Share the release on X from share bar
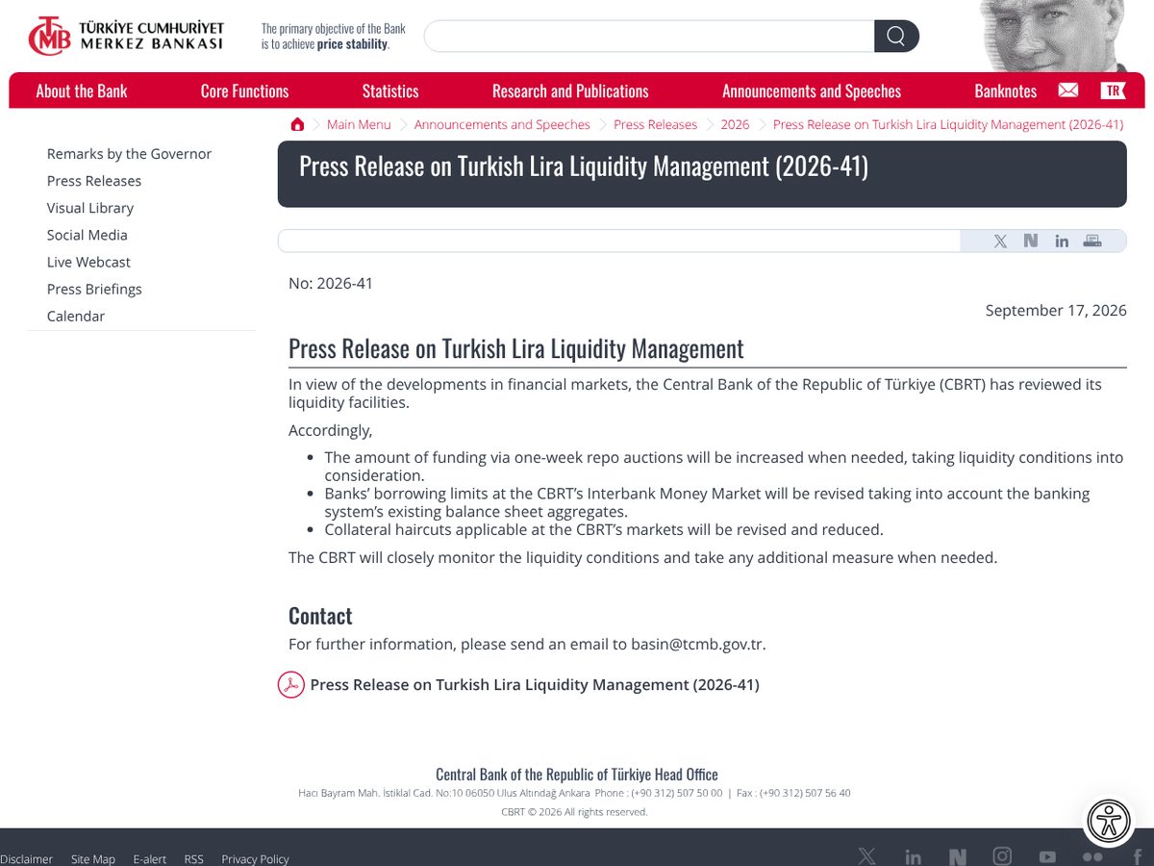Viewport: 1154px width, 866px height. (x=1000, y=241)
